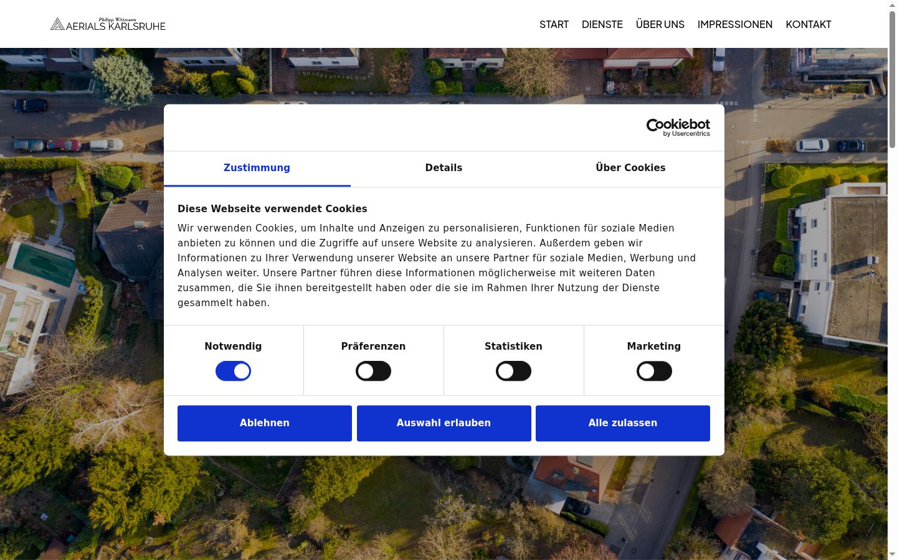The height and width of the screenshot is (560, 897).
Task: Toggle the Notwendig cookies switch
Action: [233, 371]
